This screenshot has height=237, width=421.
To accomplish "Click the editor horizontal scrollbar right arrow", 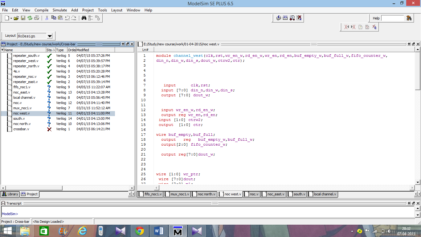I will click(413, 188).
